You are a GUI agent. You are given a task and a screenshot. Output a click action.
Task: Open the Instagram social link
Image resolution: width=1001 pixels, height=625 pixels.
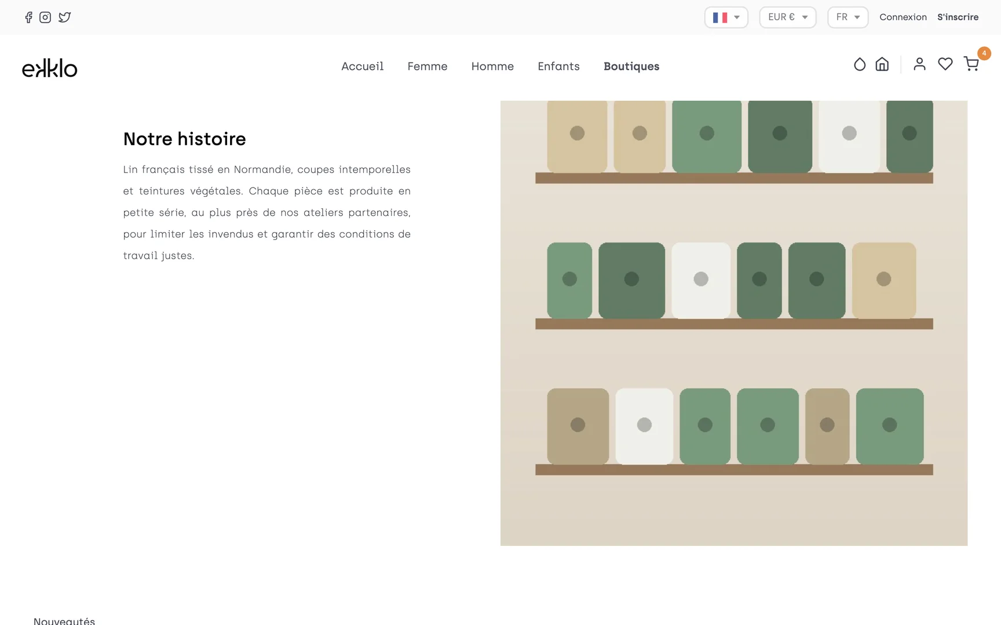coord(45,17)
